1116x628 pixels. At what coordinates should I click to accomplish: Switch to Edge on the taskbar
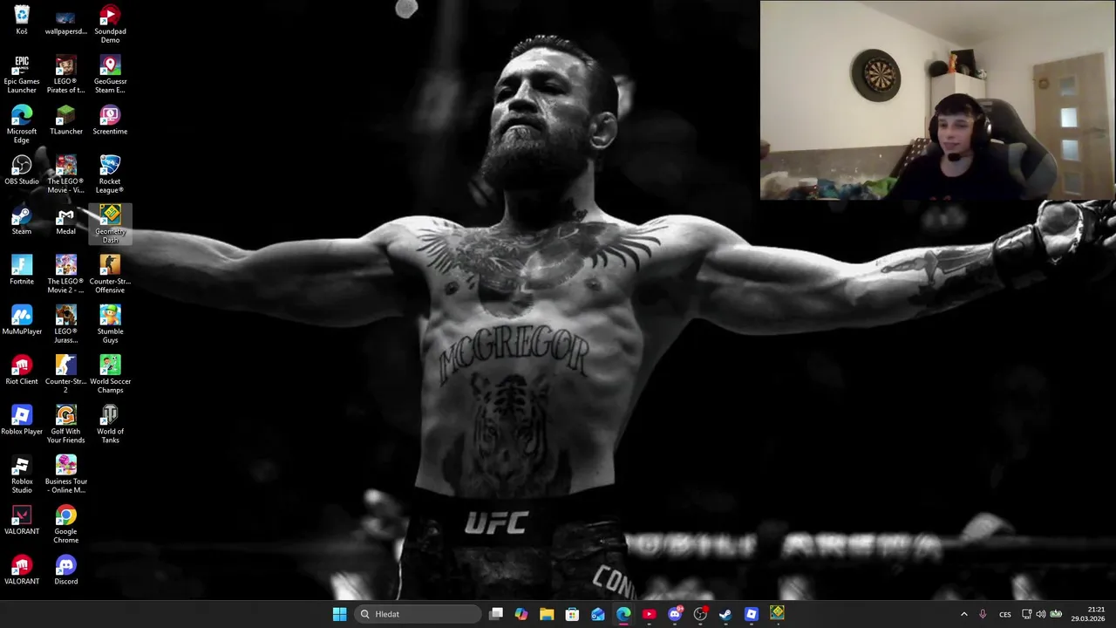pos(623,614)
